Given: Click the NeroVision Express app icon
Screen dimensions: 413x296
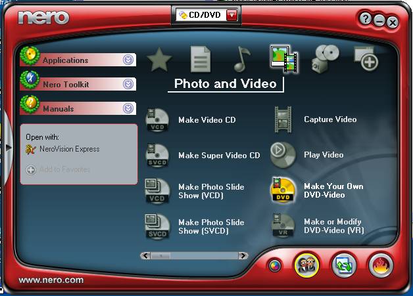Looking at the screenshot, I should click(x=31, y=149).
